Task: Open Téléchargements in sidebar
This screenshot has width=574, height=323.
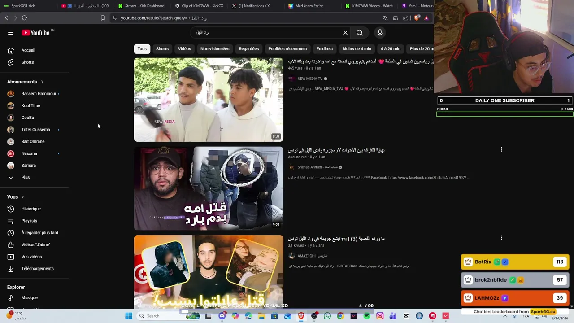Action: click(37, 269)
